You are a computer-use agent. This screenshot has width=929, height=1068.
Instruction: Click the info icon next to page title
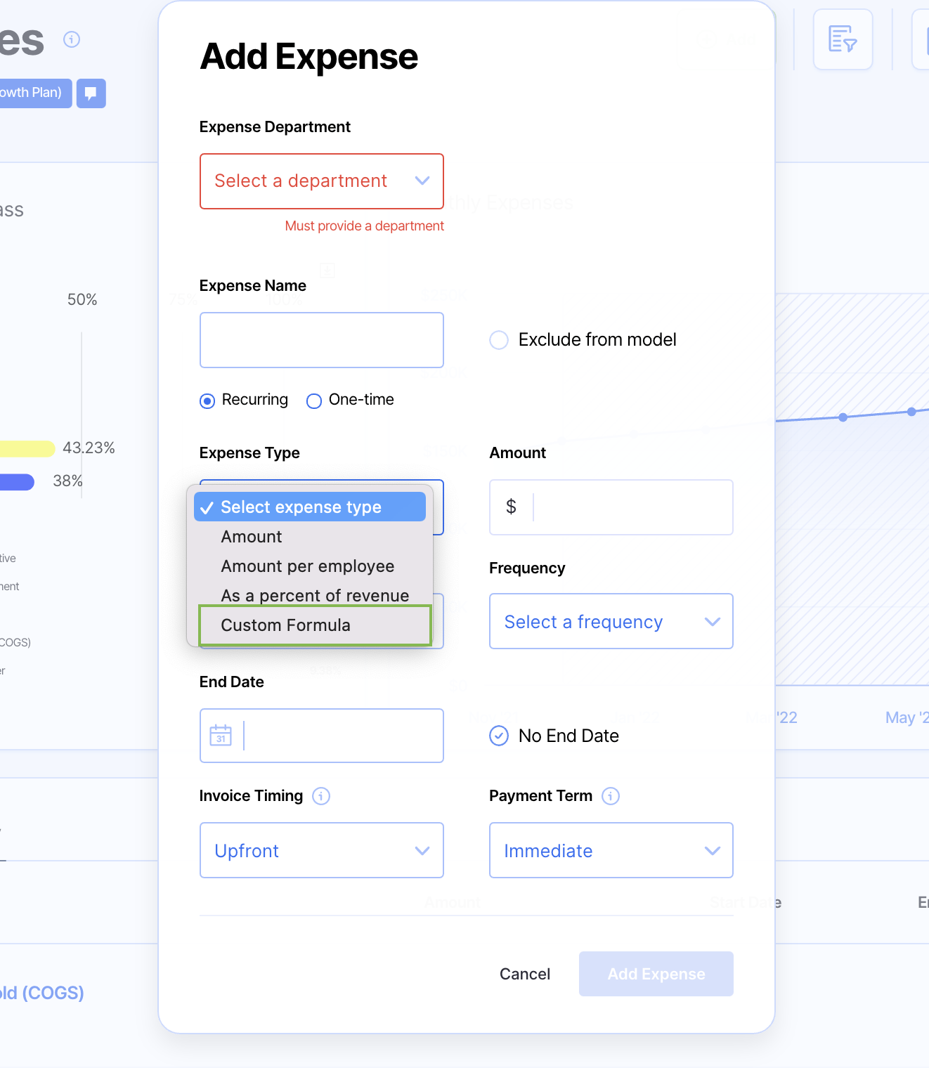pyautogui.click(x=72, y=39)
